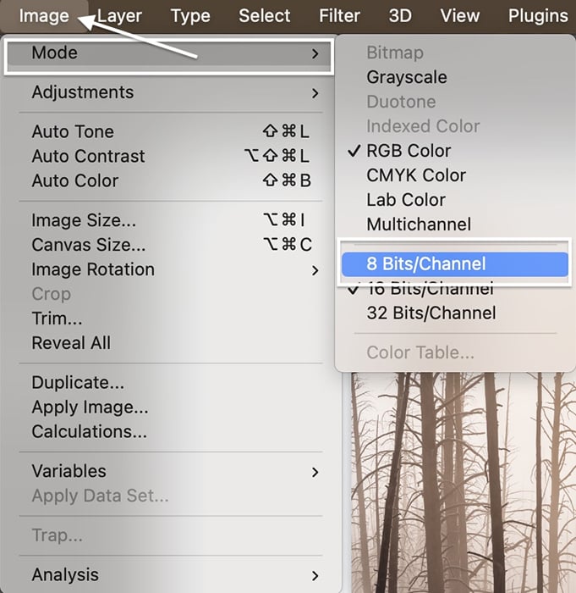The width and height of the screenshot is (576, 593).
Task: Open Apply Image... dialog
Action: pyautogui.click(x=171, y=407)
